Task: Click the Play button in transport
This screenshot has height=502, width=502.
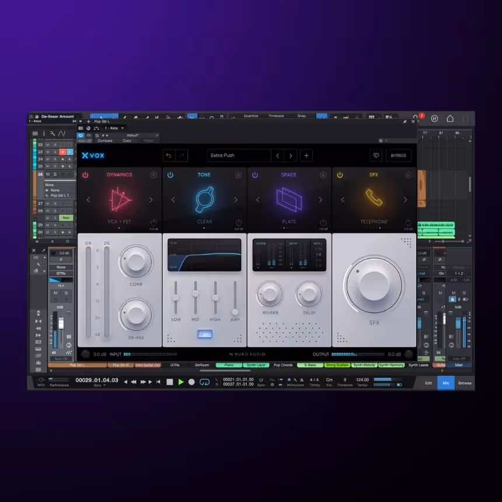Action: point(181,382)
